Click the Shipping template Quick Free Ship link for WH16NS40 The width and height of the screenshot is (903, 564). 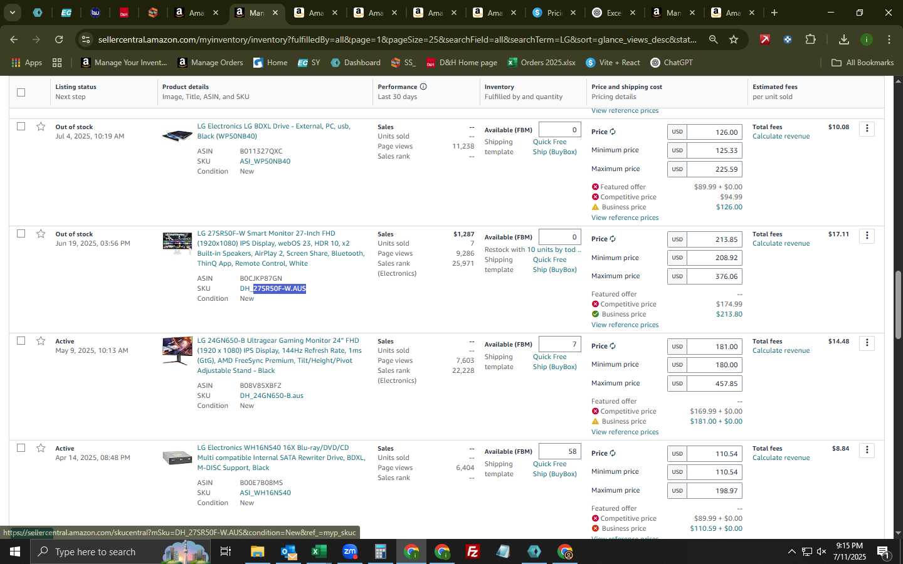point(555,469)
